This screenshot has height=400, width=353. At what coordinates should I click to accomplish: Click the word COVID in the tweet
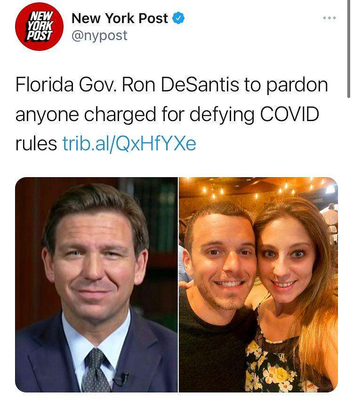[x=289, y=114]
